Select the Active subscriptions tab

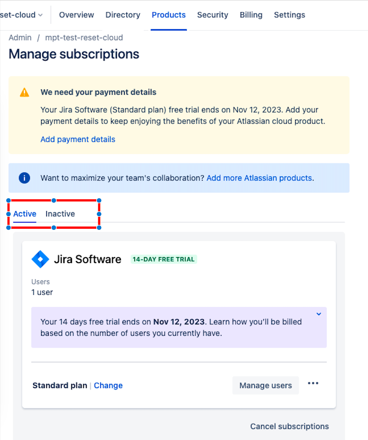(25, 214)
